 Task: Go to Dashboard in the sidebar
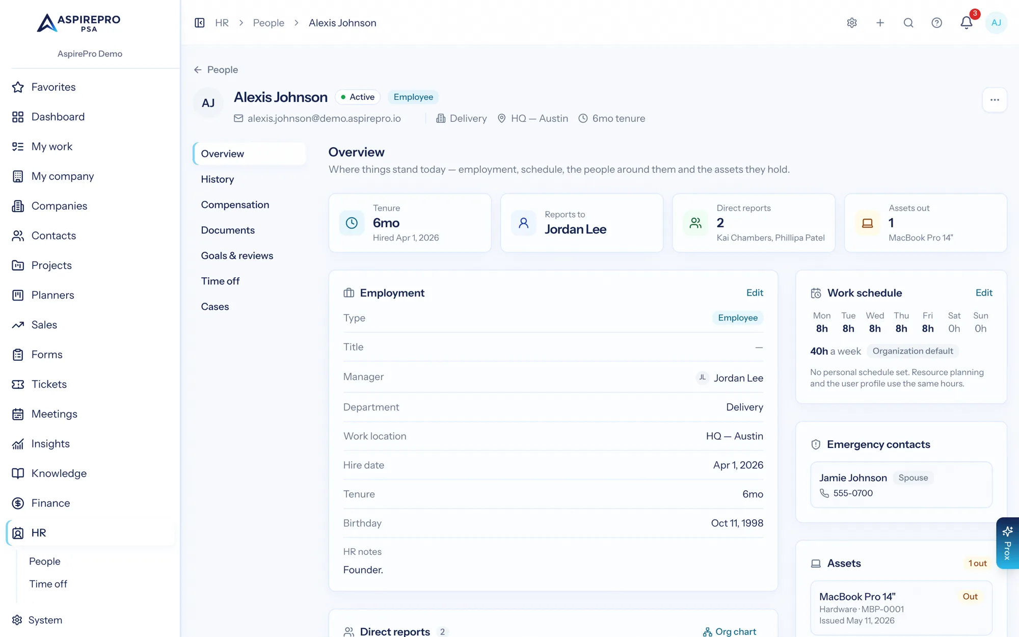90,117
